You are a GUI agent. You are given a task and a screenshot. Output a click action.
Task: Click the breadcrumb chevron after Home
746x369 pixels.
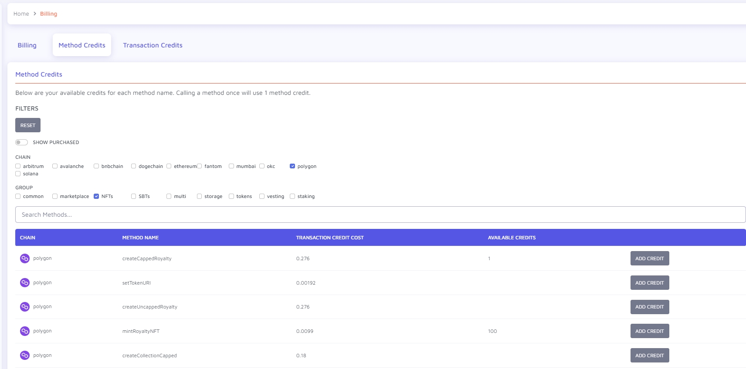[35, 14]
